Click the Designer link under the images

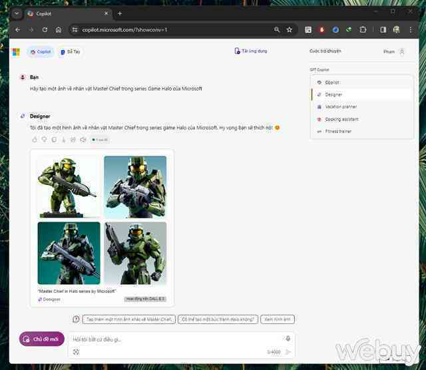[49, 299]
